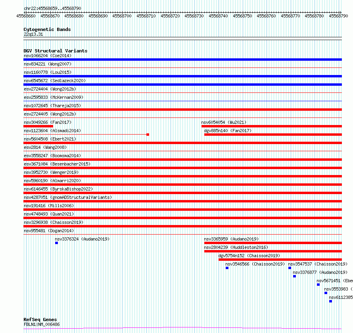Select the blue marker beneath nsv3547537
The height and width of the screenshot is (333, 353).
(290, 268)
